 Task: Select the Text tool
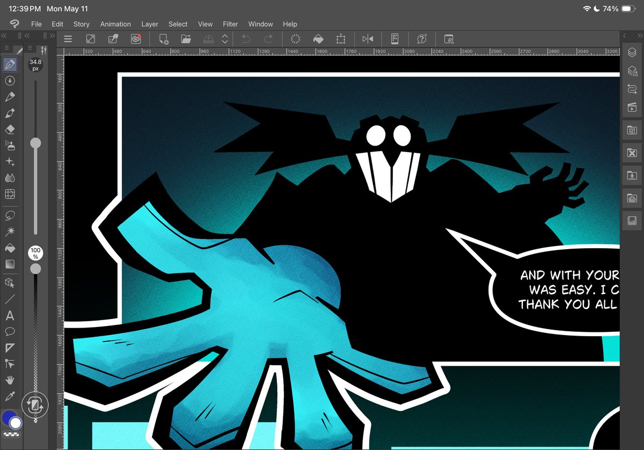point(10,316)
